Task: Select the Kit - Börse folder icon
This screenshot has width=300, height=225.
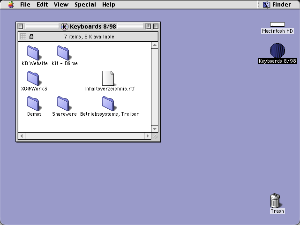Action: point(64,53)
